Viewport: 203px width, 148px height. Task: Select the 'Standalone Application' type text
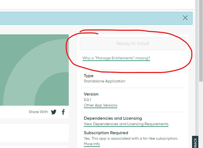point(104,81)
